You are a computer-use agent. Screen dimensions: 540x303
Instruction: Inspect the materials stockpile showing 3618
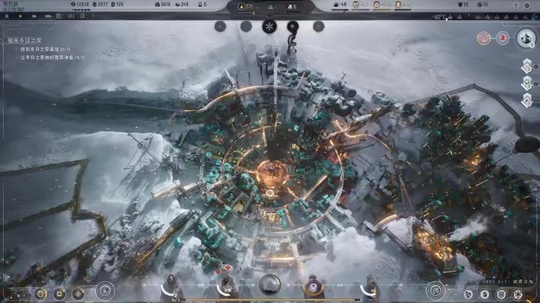pos(163,4)
